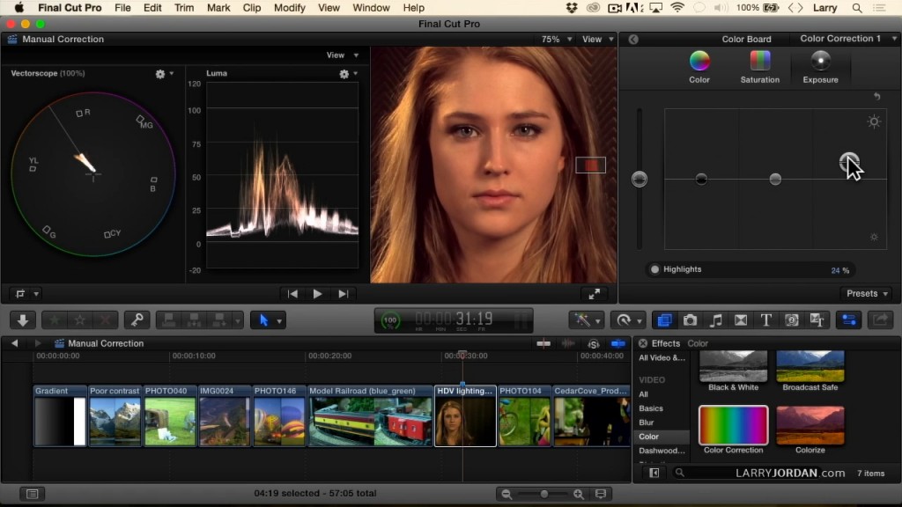Click the reset arrow in Color Board
Viewport: 902px width, 507px height.
(876, 96)
